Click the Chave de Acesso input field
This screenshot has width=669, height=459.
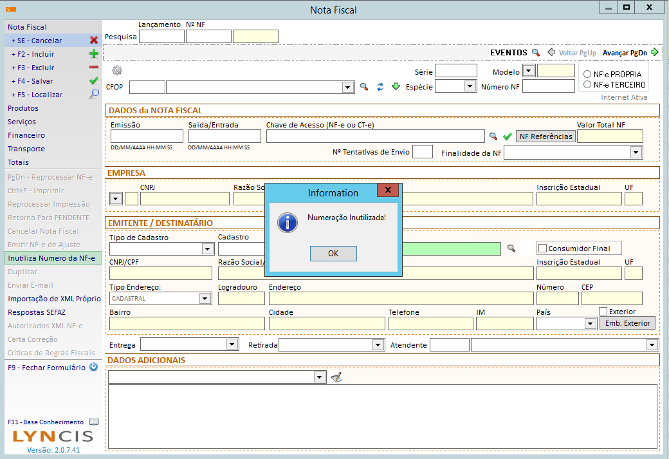[x=375, y=136]
